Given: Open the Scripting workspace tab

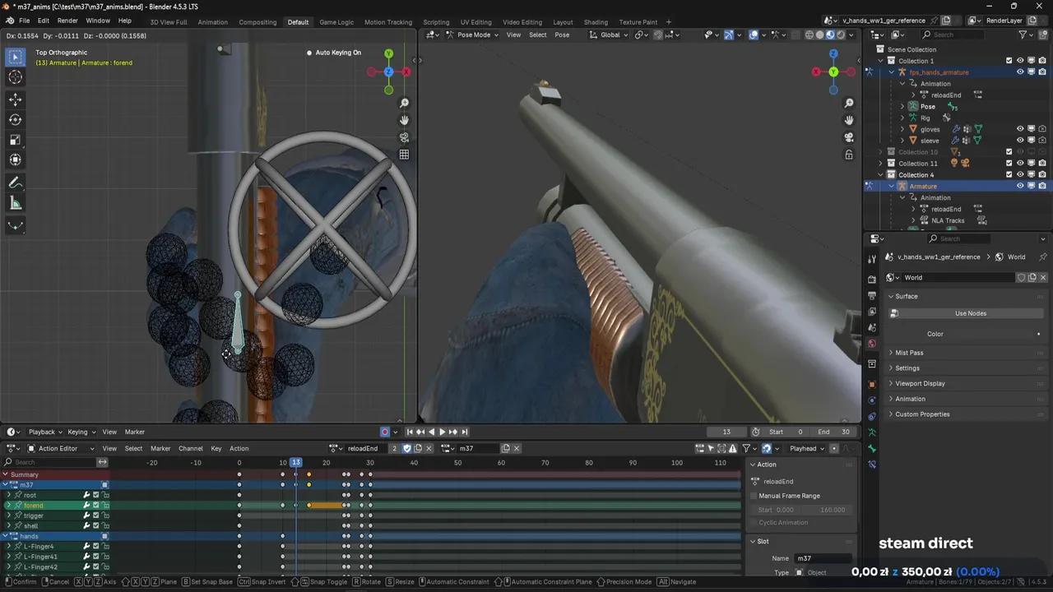Looking at the screenshot, I should coord(436,22).
